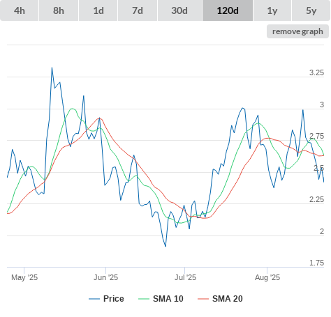Select the 4h time range tab

20,10
